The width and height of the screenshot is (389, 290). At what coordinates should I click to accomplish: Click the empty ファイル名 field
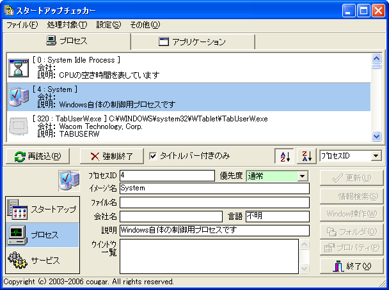(214, 202)
